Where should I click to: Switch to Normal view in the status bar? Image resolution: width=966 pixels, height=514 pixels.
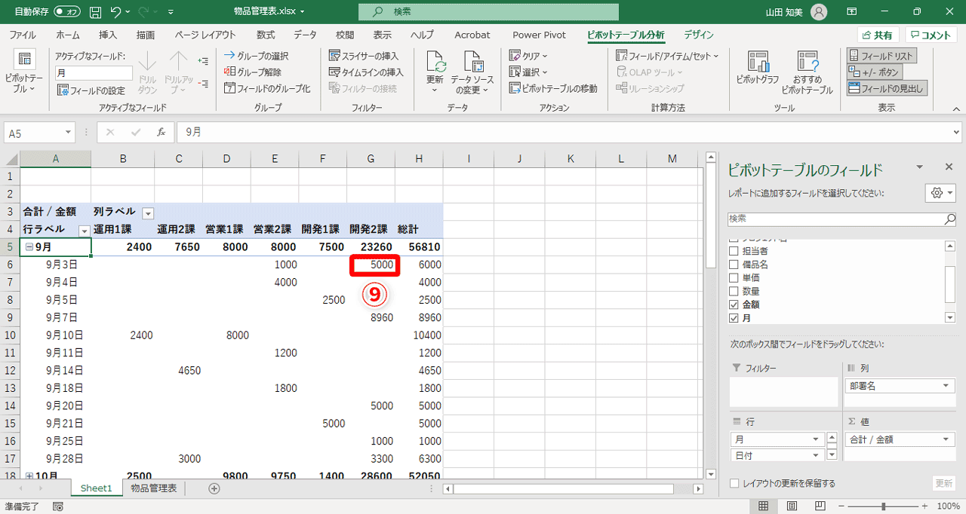[764, 506]
